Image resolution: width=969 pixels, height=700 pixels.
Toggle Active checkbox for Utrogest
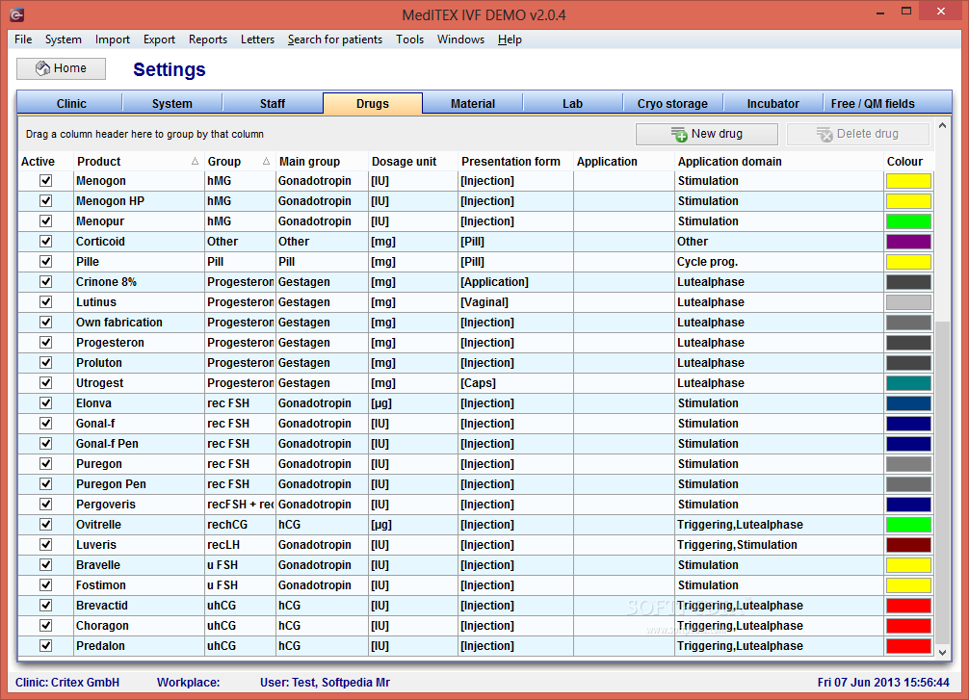click(x=45, y=382)
